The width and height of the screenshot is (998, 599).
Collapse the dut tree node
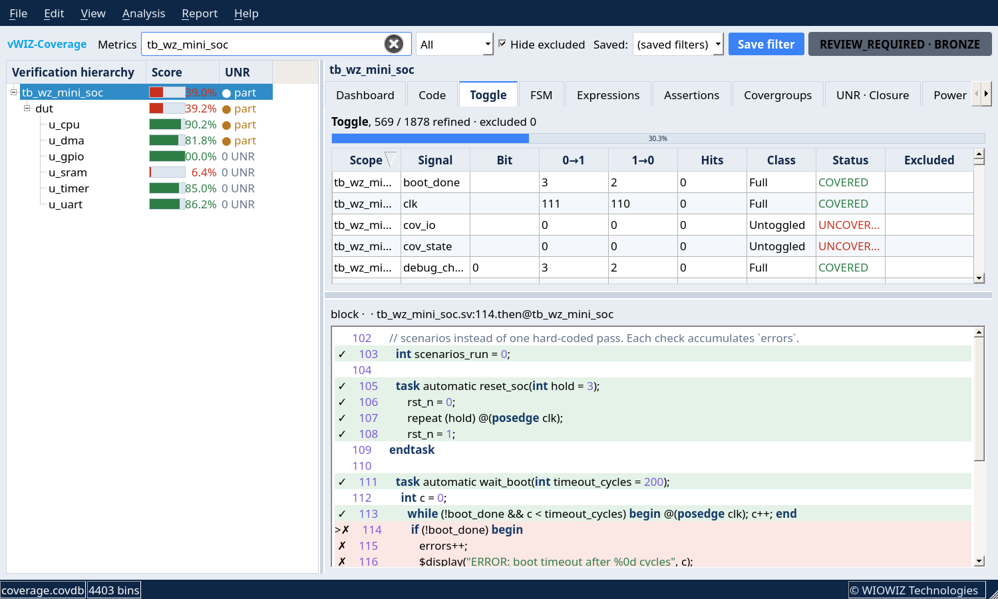[27, 108]
